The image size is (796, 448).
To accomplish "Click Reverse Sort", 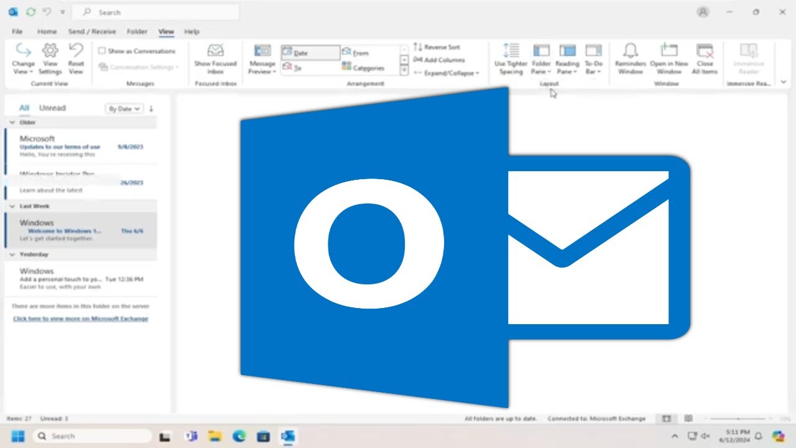I will (437, 47).
